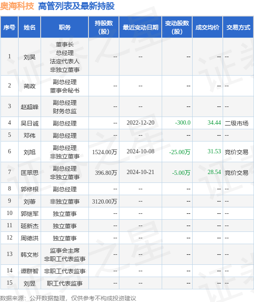Click the date 2024-10-08
This screenshot has height=302, width=254.
point(141,151)
